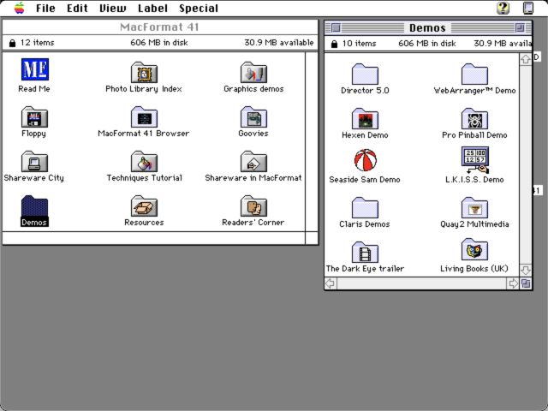The image size is (548, 411).
Task: Click the Hexen Demo folder icon
Action: [x=365, y=119]
